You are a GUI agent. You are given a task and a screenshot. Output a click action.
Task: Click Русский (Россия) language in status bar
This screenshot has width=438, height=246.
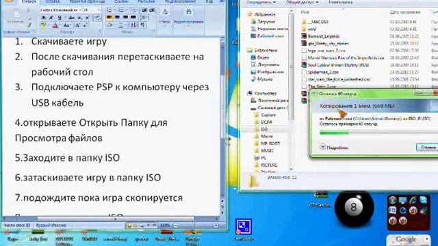(51, 225)
